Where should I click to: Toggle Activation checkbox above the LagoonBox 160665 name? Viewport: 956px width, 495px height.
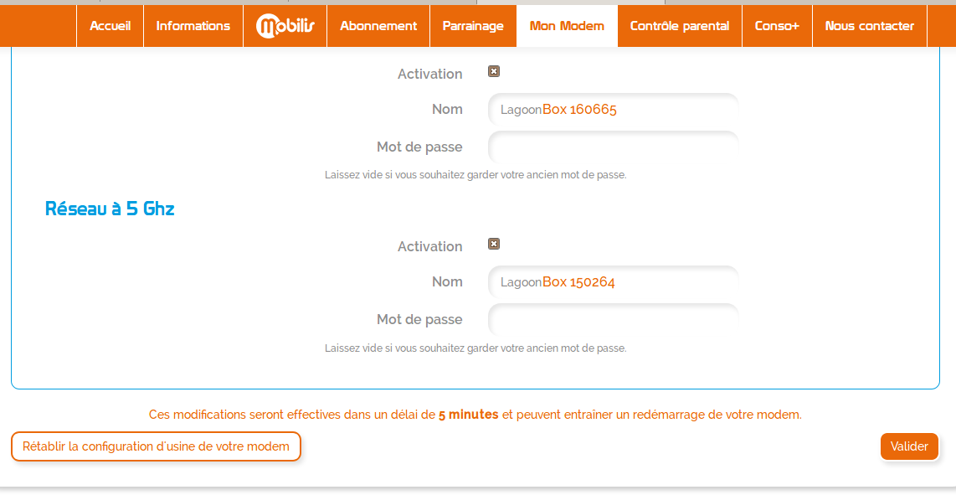494,72
